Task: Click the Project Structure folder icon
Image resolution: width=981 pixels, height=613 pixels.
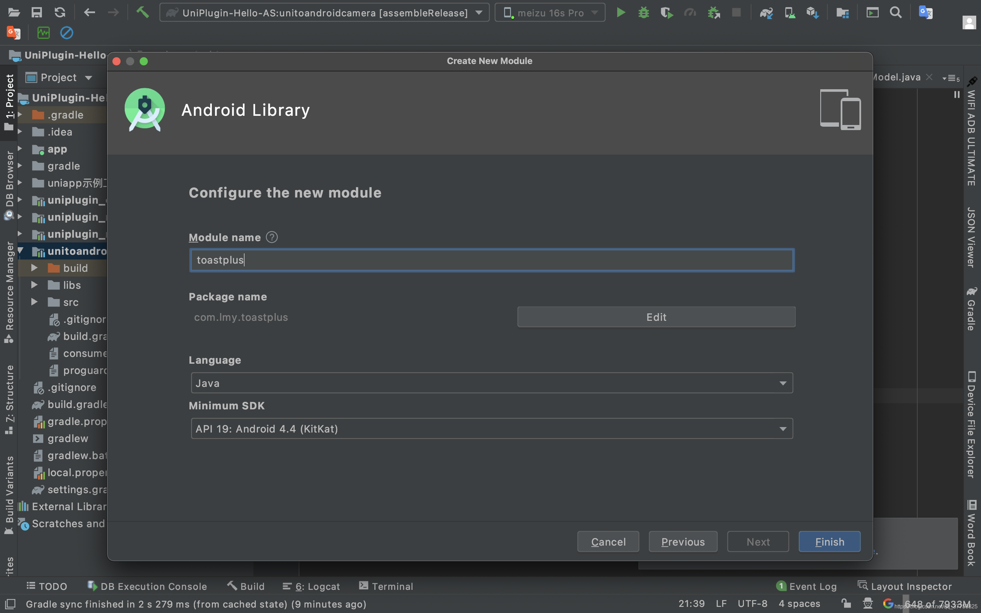Action: pyautogui.click(x=842, y=13)
